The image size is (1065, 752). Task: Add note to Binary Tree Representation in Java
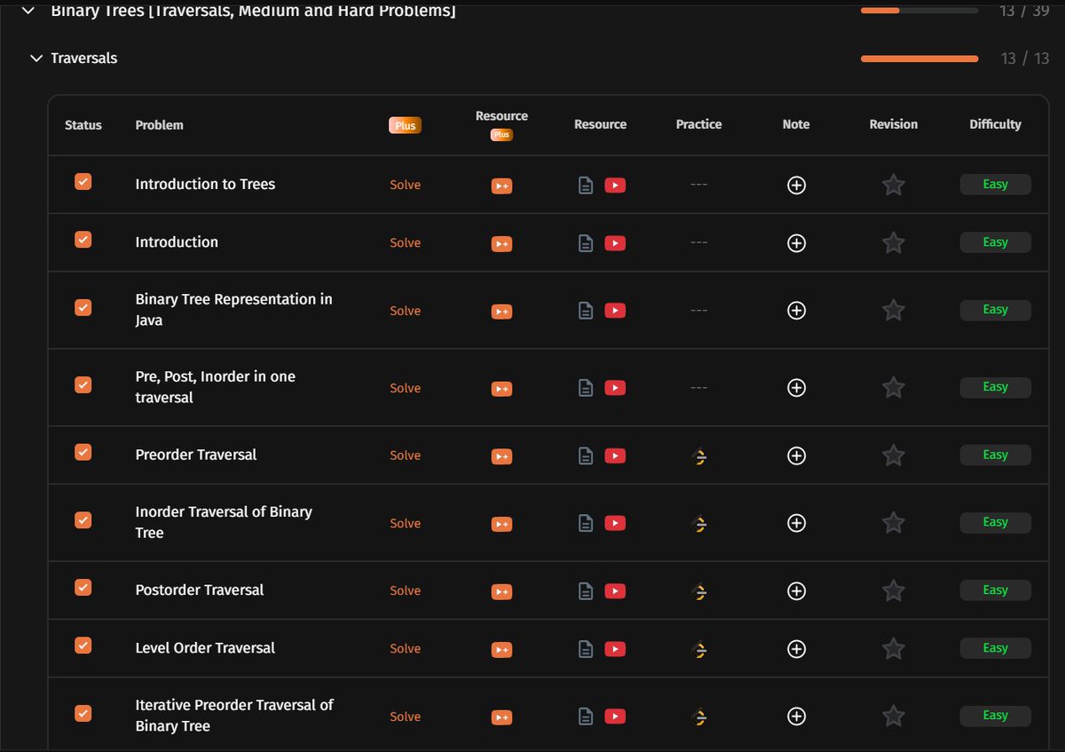click(x=796, y=310)
